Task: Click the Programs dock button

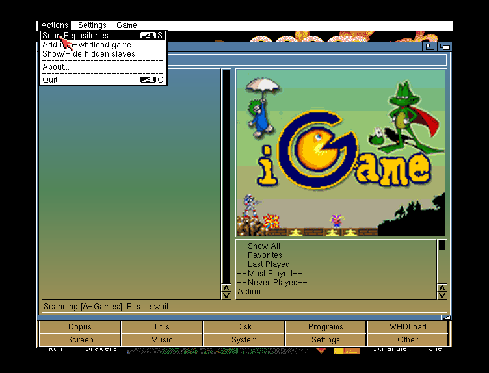Action: click(326, 327)
